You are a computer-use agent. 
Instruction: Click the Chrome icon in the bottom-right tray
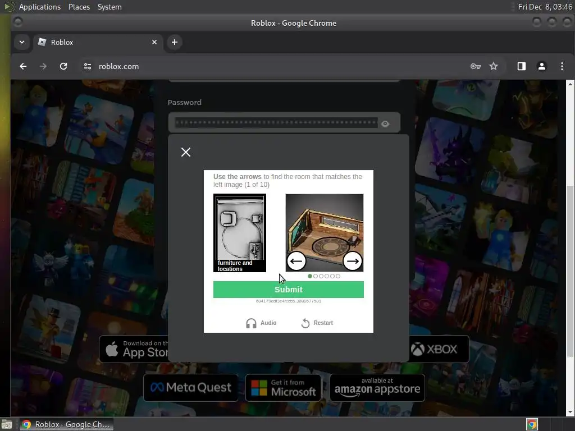(532, 424)
